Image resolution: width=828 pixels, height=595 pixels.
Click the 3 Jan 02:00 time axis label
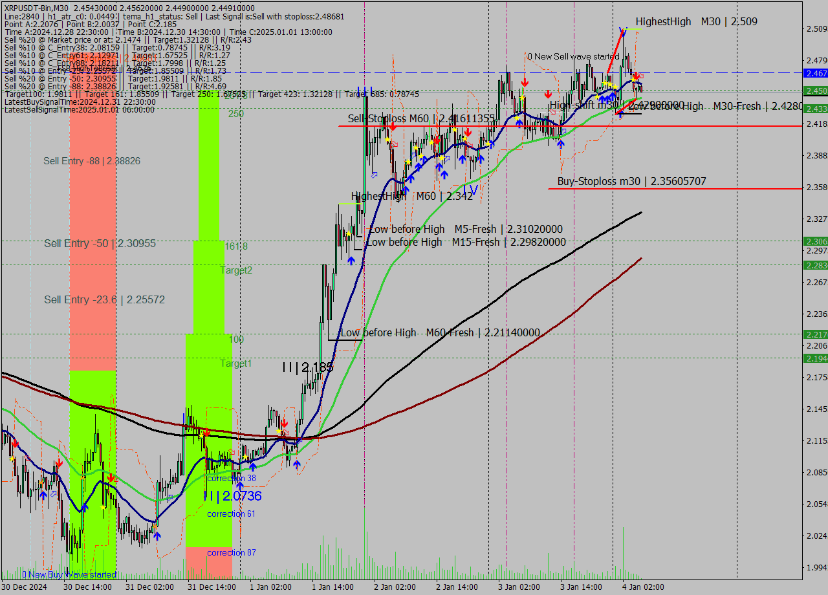[519, 587]
